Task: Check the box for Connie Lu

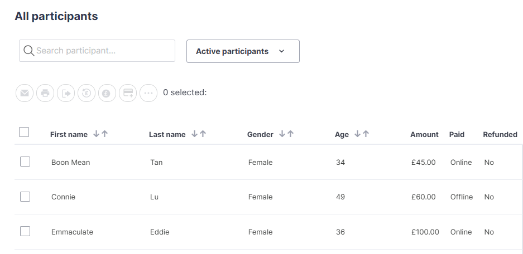Action: [x=25, y=197]
